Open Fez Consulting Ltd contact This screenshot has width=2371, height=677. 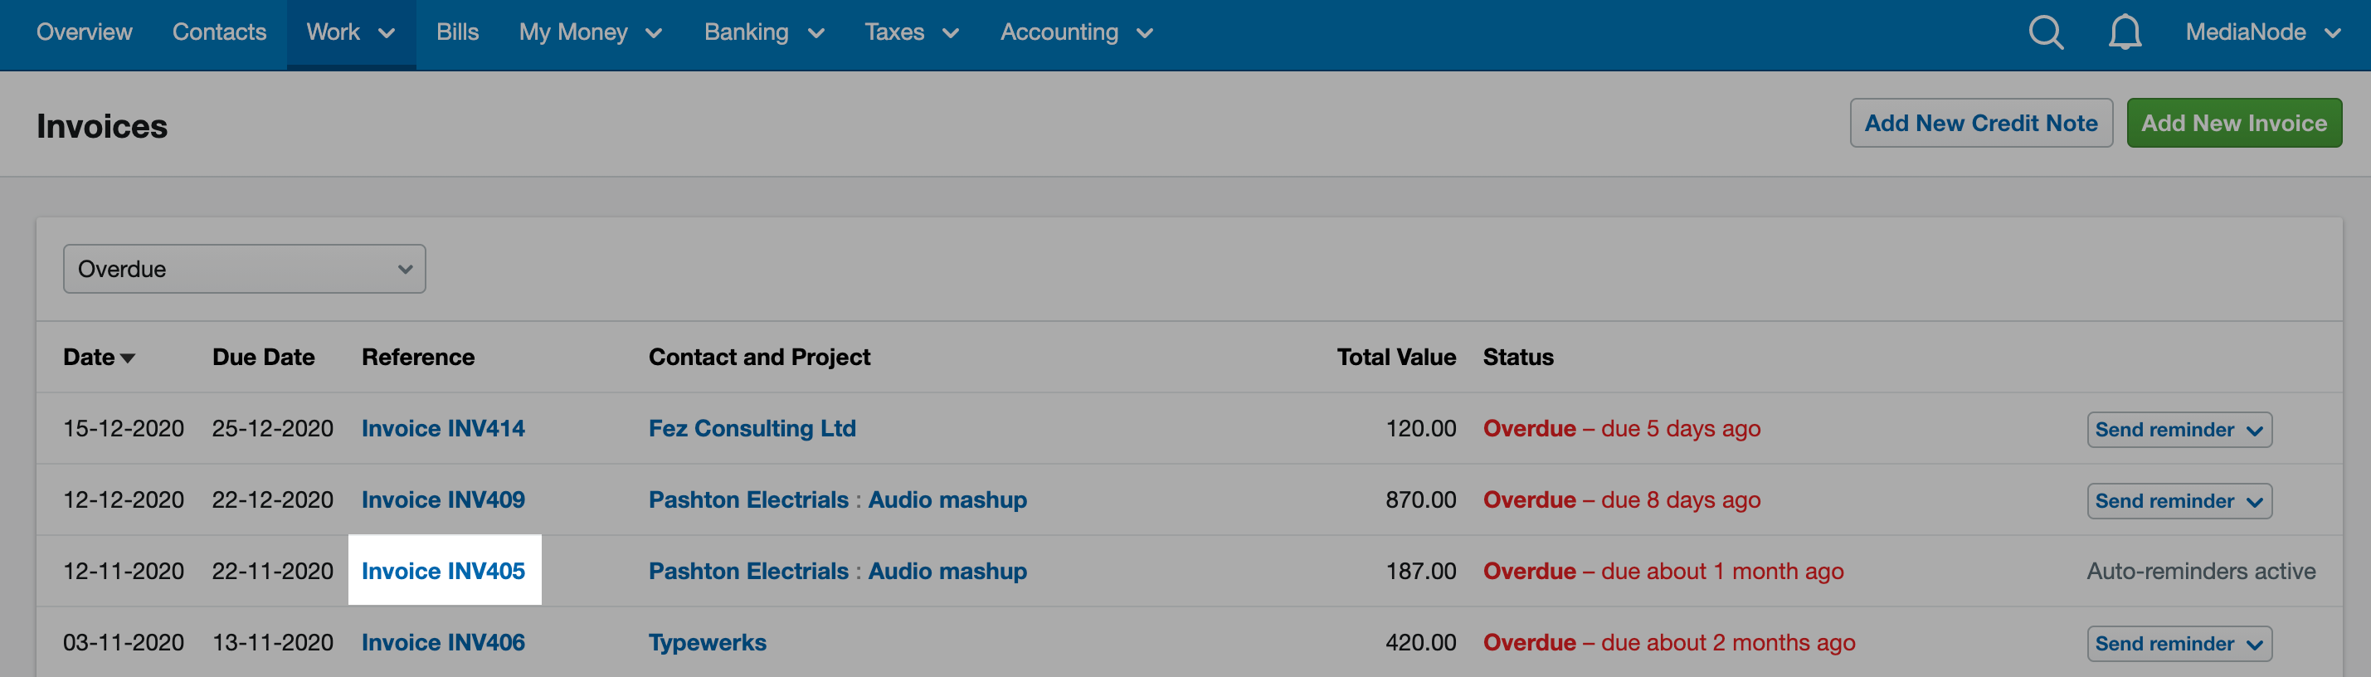click(x=752, y=428)
